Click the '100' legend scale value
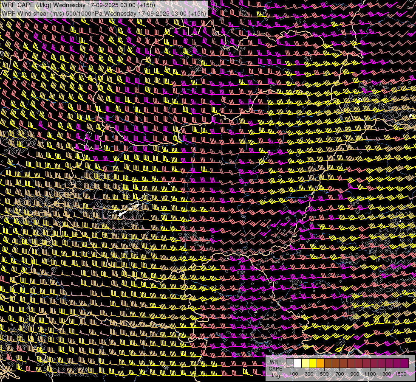The height and width of the screenshot is (382, 416). tap(294, 374)
